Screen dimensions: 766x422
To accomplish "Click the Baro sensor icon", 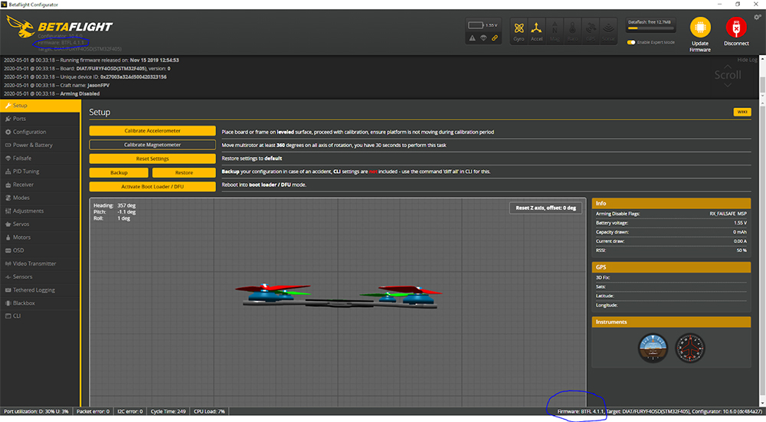I will 572,31.
